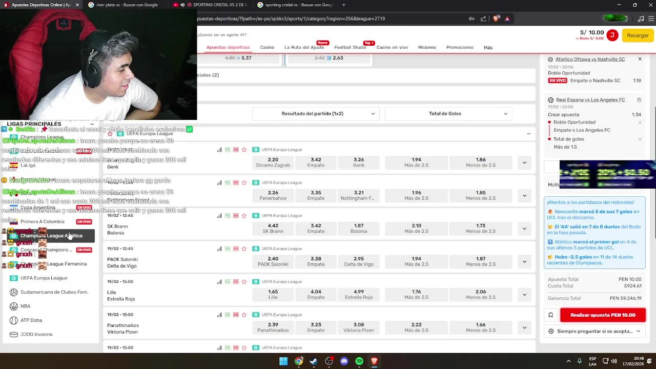Open Windows Start menu
The image size is (656, 369).
tap(283, 361)
